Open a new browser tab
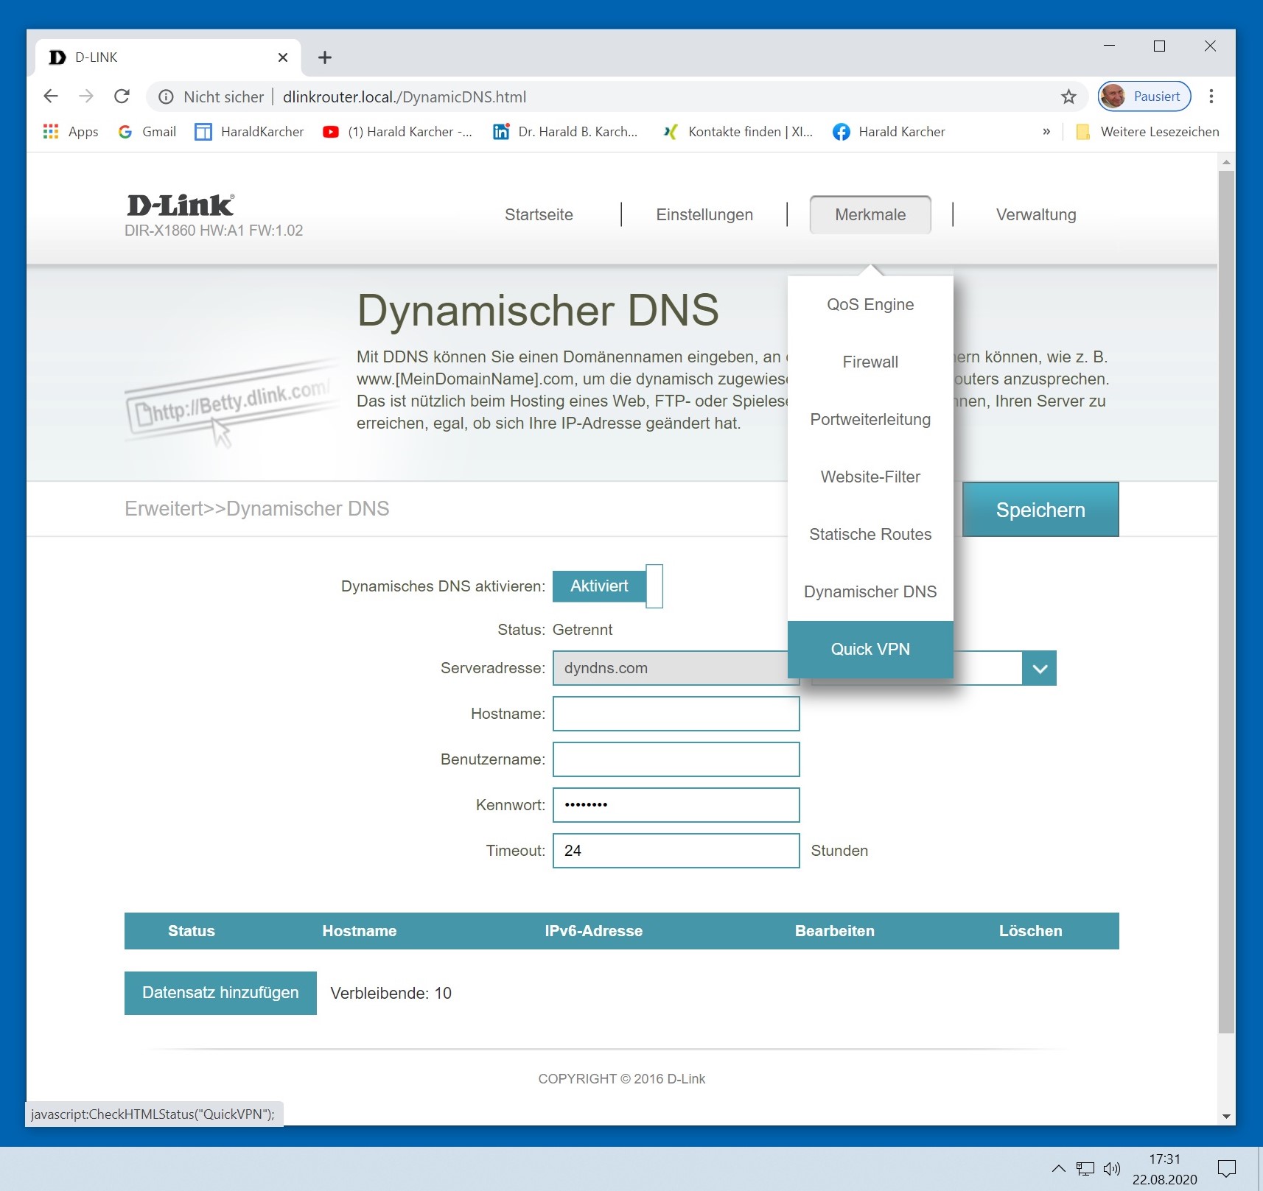The height and width of the screenshot is (1191, 1263). click(x=324, y=57)
